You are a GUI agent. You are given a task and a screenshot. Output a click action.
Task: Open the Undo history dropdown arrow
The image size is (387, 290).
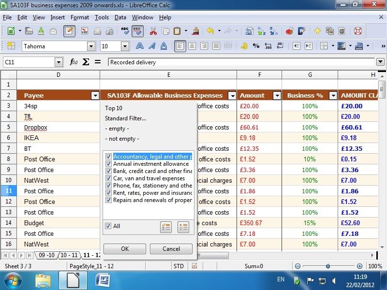[219, 31]
